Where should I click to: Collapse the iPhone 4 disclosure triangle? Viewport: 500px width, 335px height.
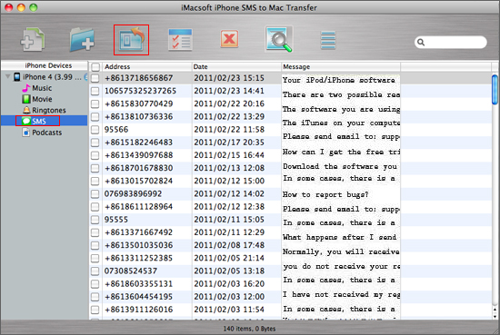[x=8, y=76]
